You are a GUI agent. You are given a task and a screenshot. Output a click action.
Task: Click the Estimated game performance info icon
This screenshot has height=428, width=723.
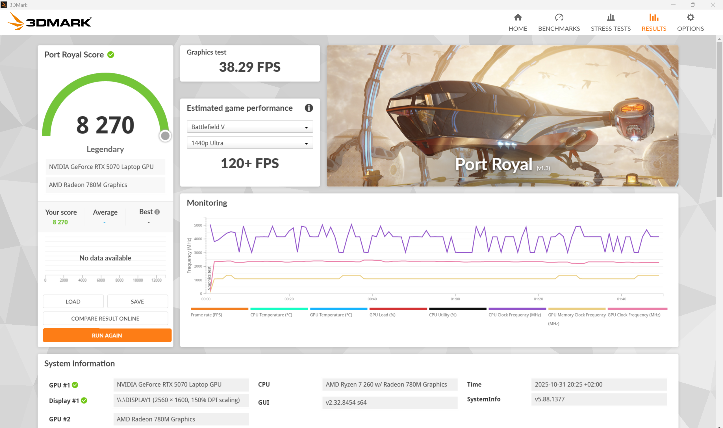click(309, 108)
